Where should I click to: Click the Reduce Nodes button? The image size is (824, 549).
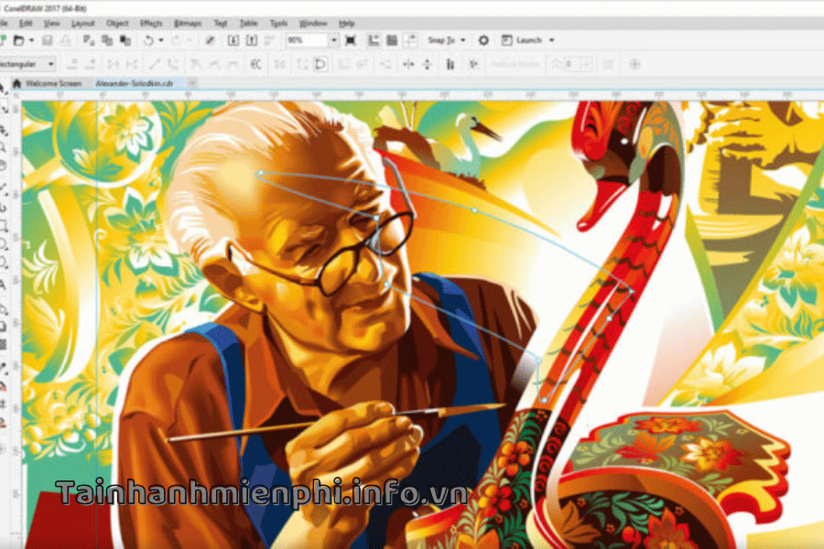click(515, 64)
